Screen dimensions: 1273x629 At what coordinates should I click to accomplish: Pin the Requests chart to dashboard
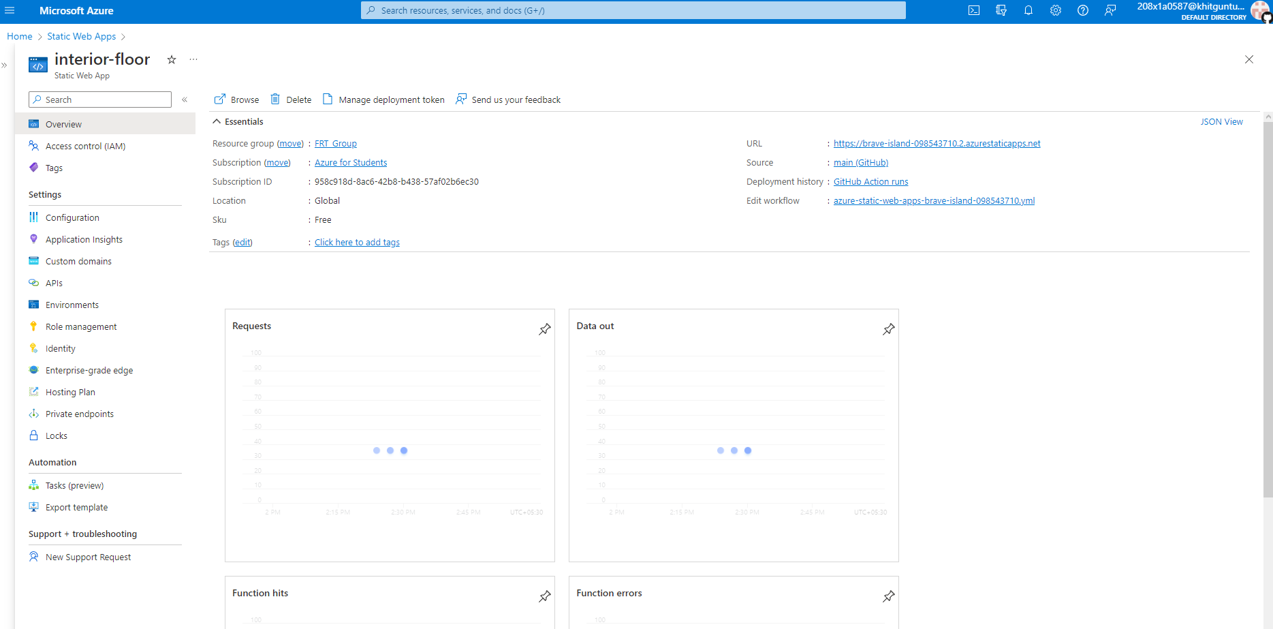pos(544,329)
